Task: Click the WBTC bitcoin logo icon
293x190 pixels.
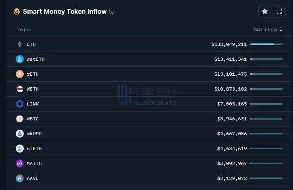Action: (20, 119)
